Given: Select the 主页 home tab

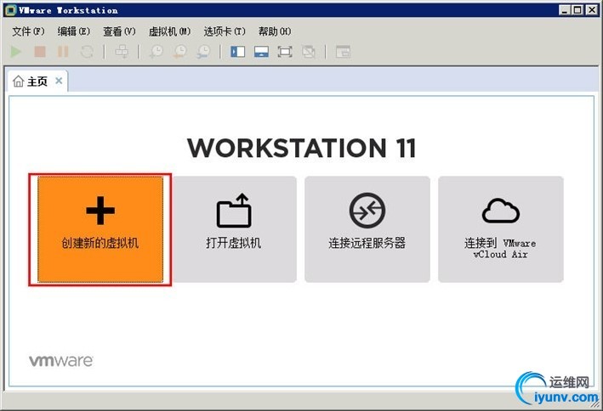Looking at the screenshot, I should (x=37, y=81).
